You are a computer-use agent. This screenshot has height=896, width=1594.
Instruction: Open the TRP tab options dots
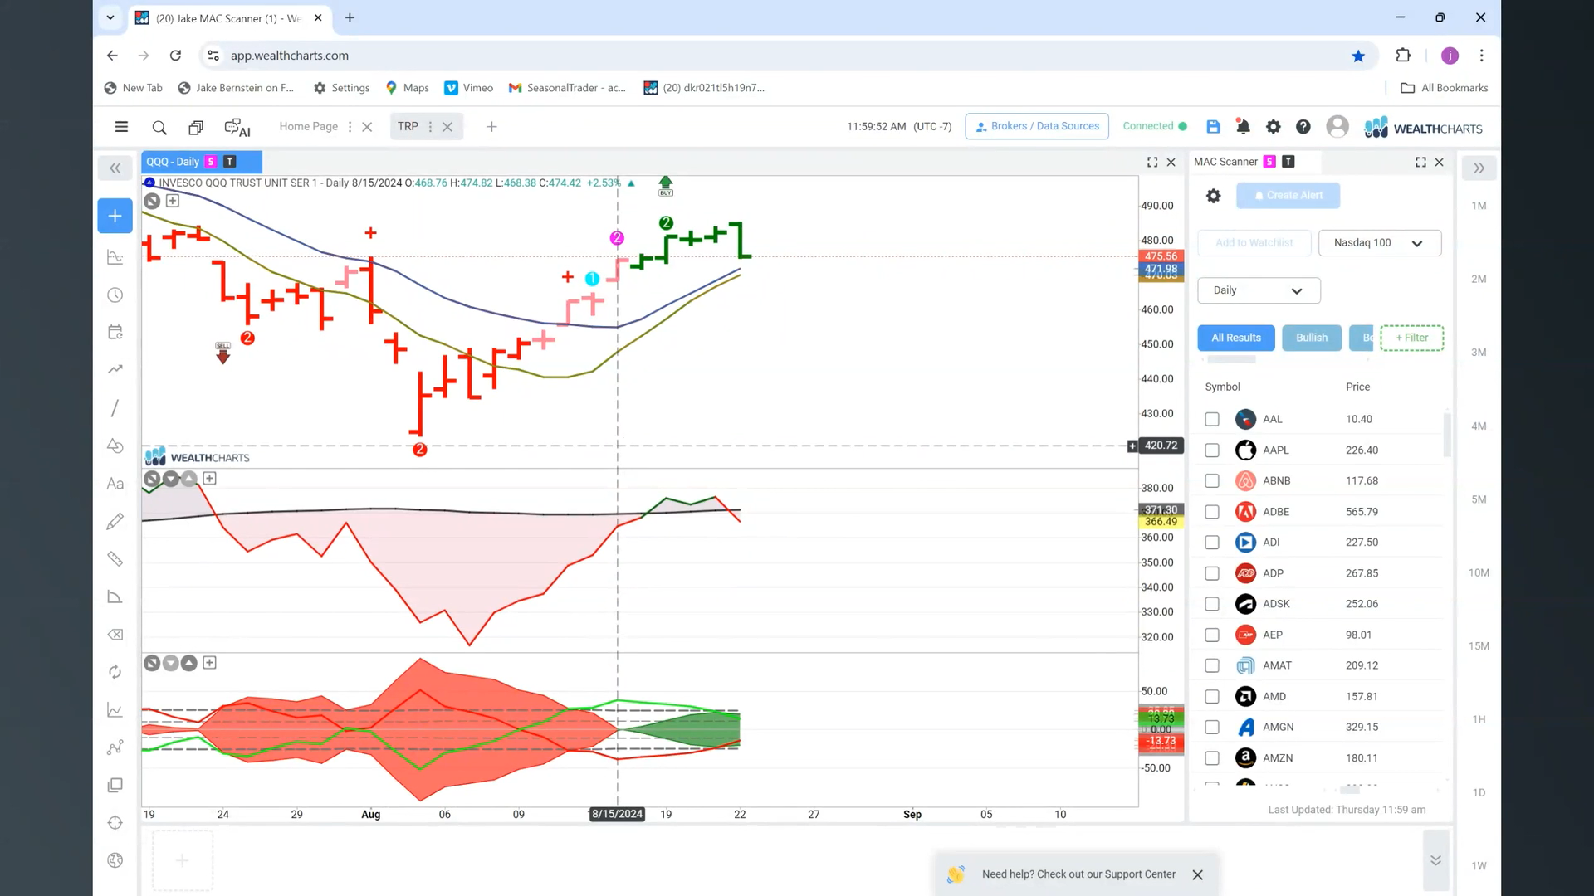coord(430,127)
